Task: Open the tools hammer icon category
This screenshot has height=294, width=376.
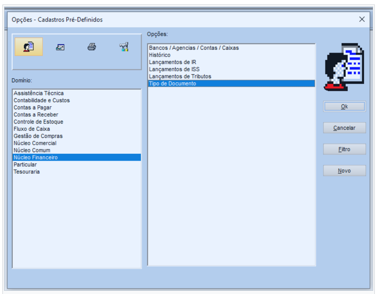Action: click(x=124, y=47)
